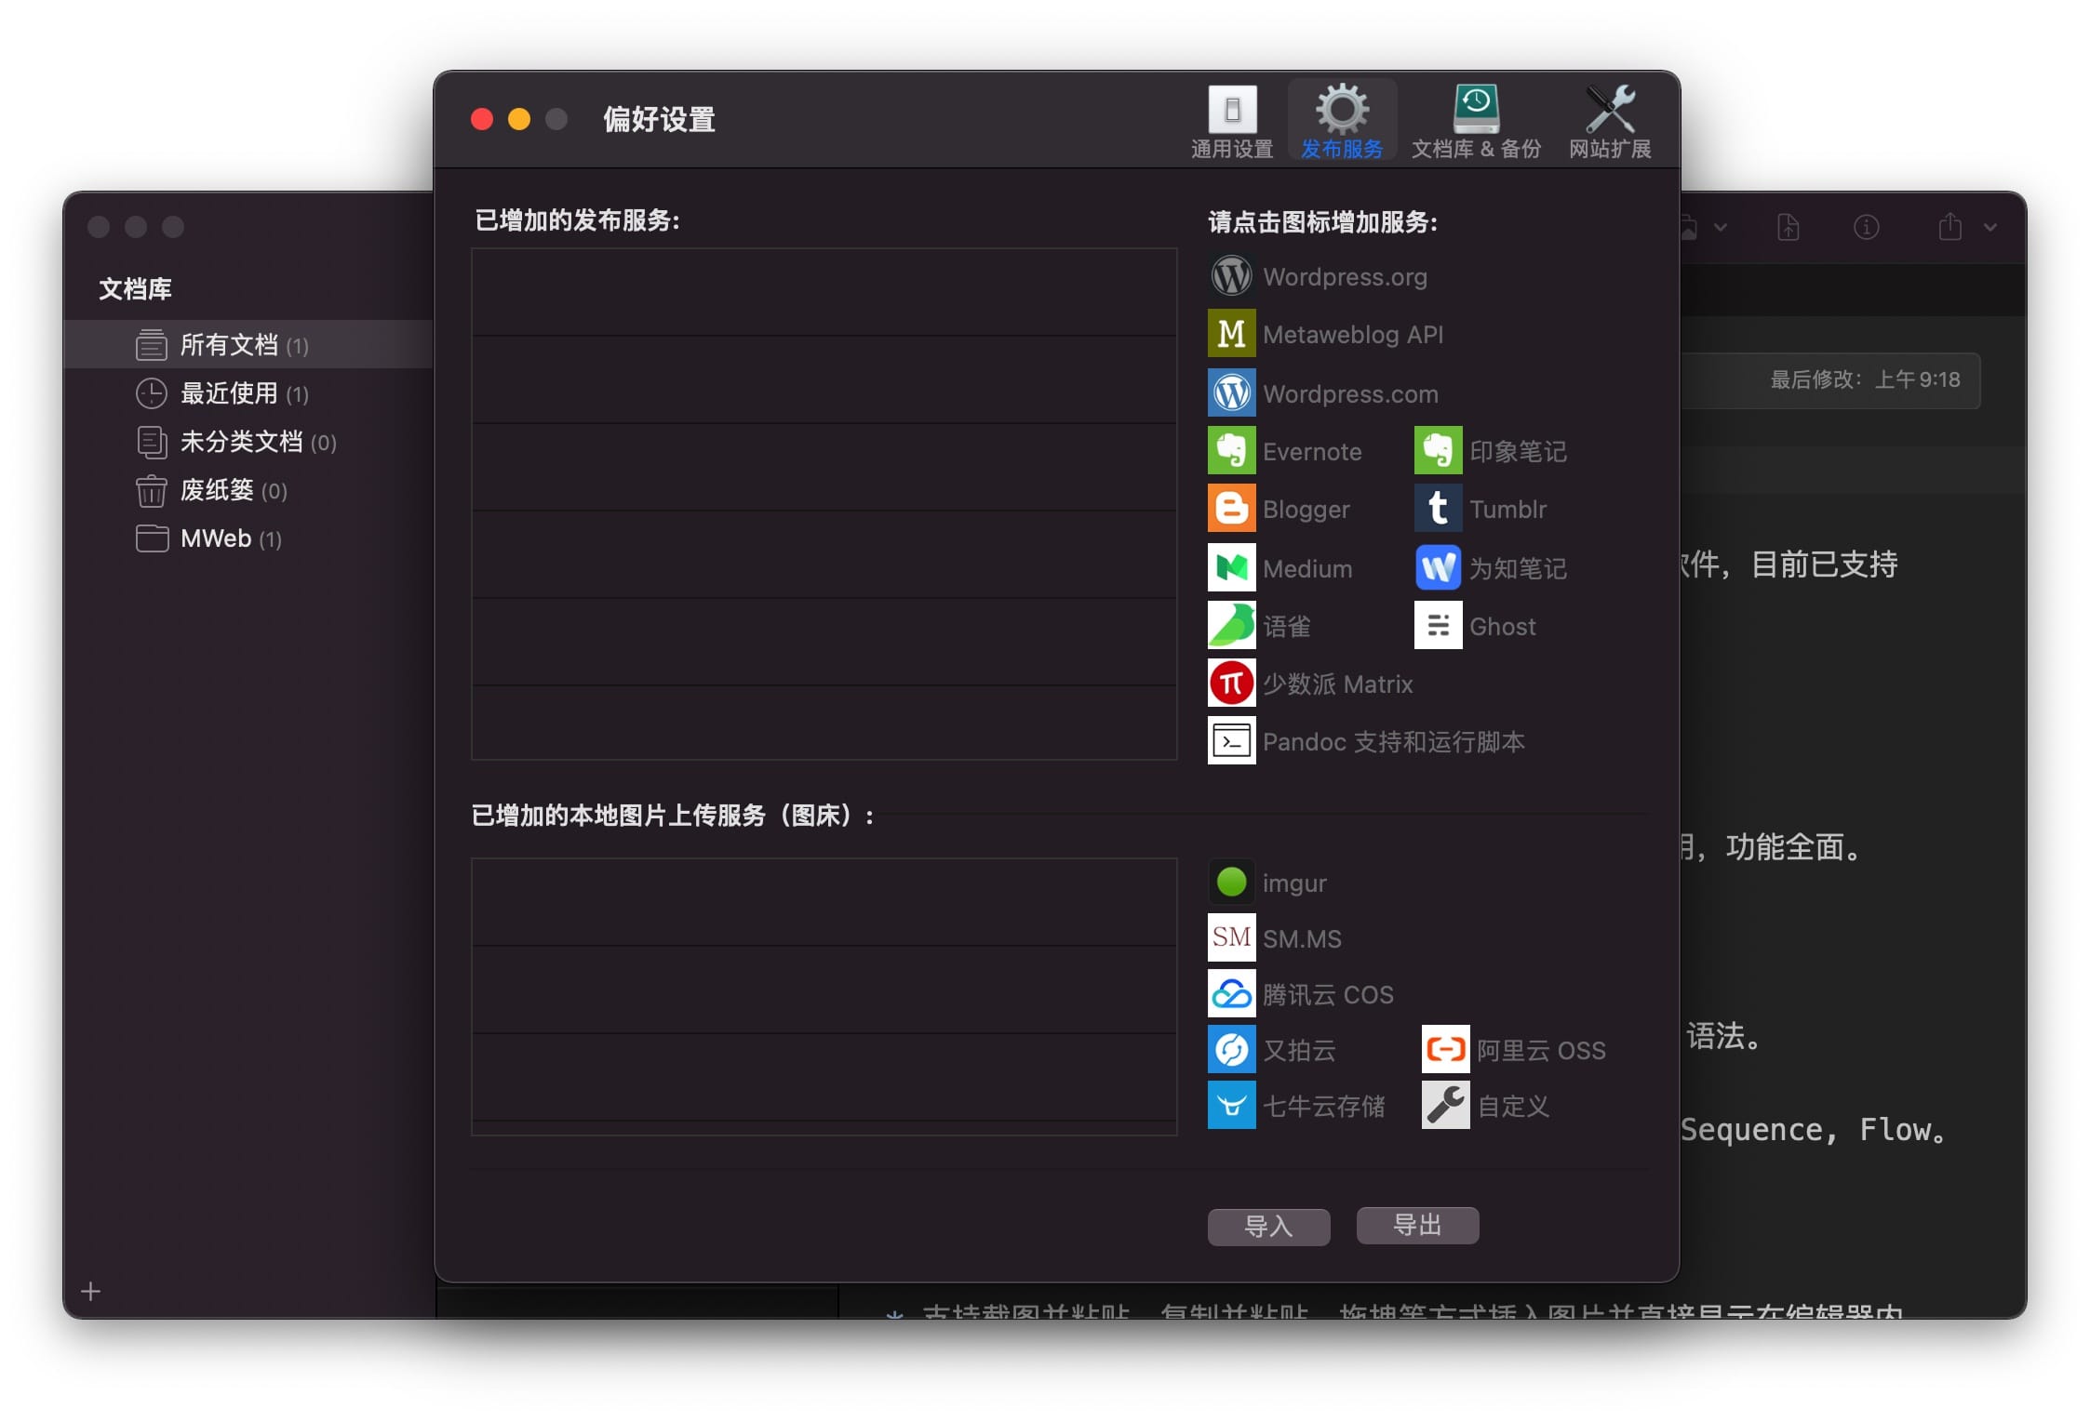Click the share icon in main window toolbar
2090x1421 pixels.
click(1950, 226)
